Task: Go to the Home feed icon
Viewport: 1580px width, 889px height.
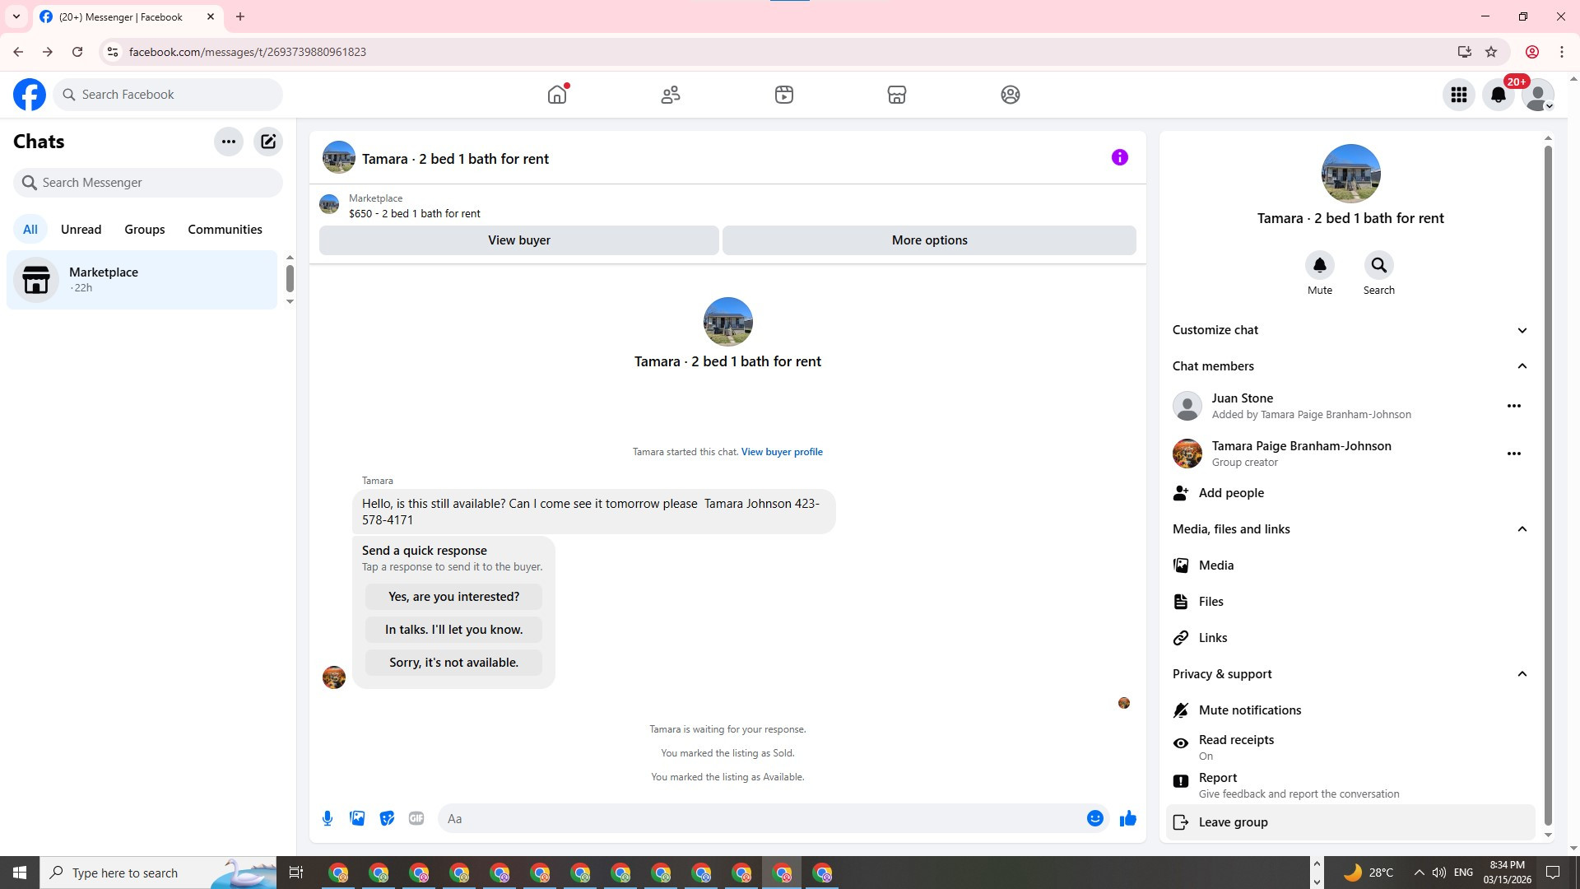Action: click(x=557, y=95)
